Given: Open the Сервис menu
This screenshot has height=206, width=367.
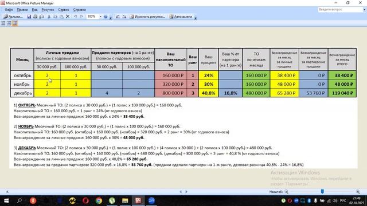Looking at the screenshot, I should coord(64,10).
